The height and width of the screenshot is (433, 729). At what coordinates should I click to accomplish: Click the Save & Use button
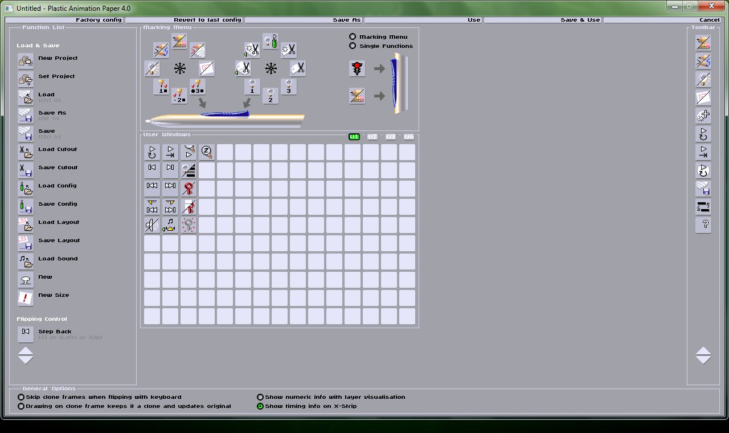point(543,20)
